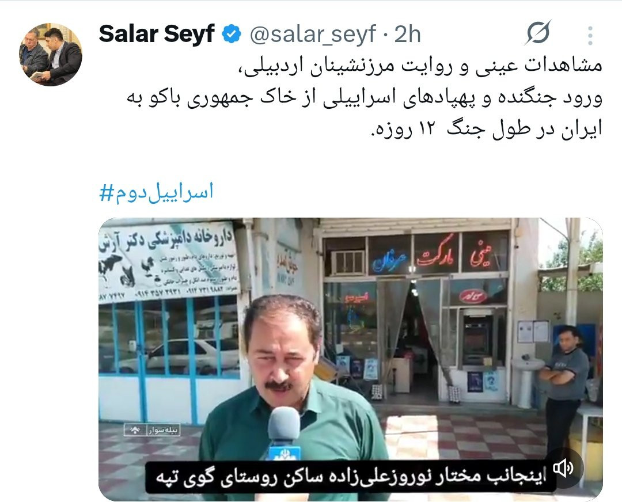
Task: Open the Grok explain-post icon
Action: (538, 32)
